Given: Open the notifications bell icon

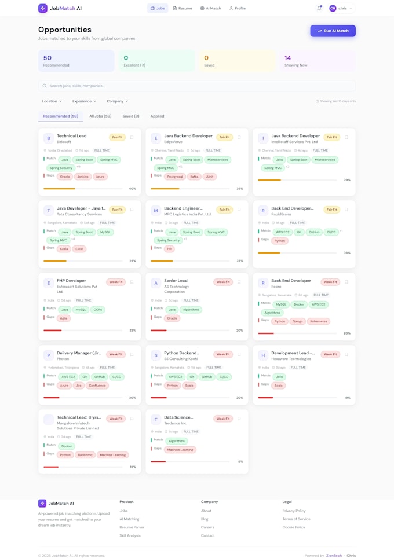Looking at the screenshot, I should [319, 8].
